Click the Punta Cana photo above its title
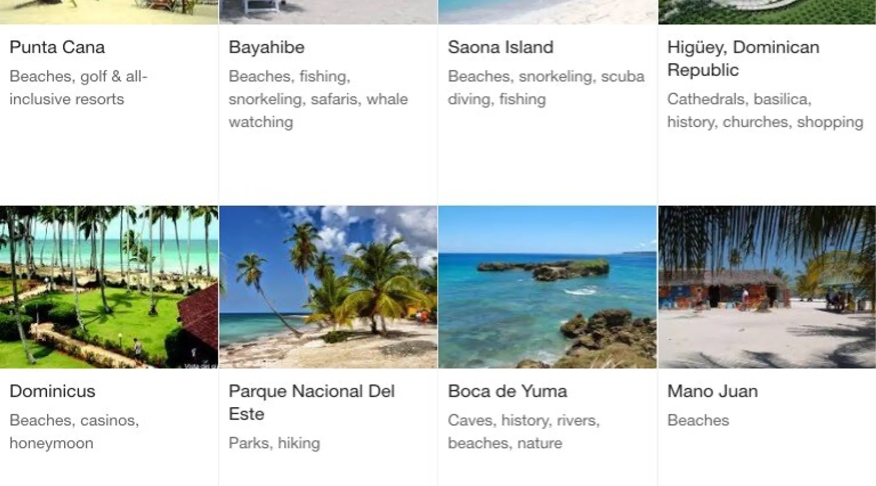The image size is (876, 486). 109,12
